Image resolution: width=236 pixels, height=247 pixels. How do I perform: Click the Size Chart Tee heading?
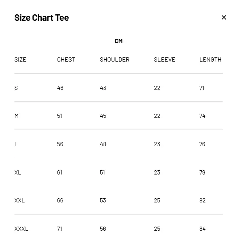(x=41, y=17)
